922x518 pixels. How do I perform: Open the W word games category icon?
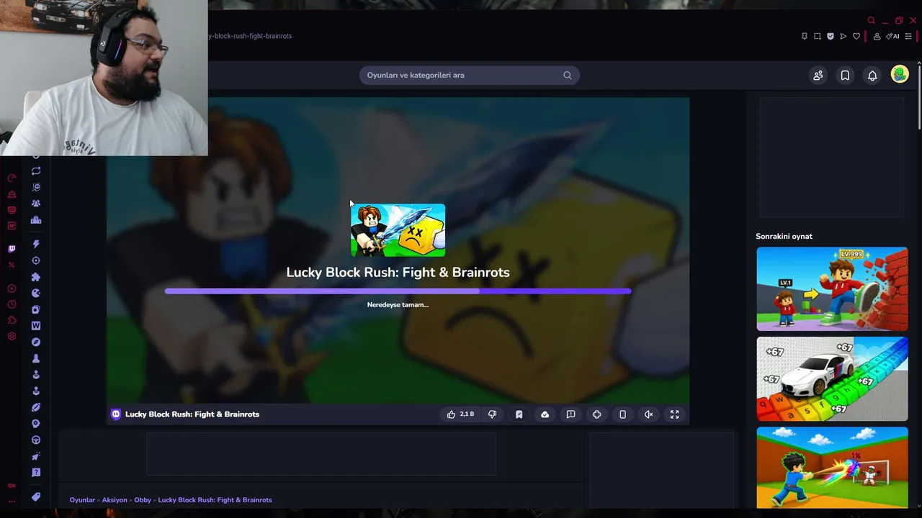[x=36, y=326]
